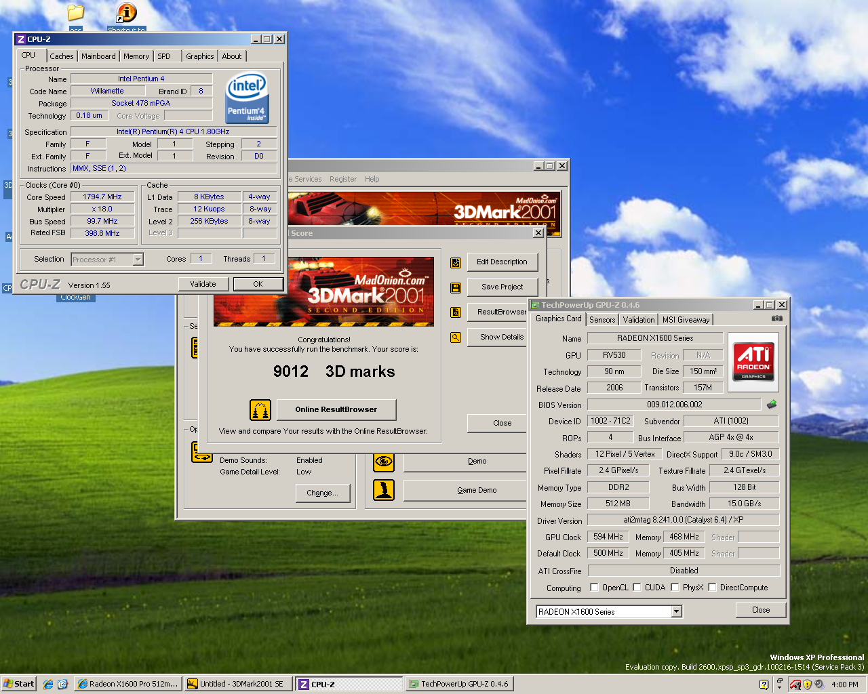Viewport: 868px width, 694px height.
Task: Open the Windows Start menu
Action: 19,685
